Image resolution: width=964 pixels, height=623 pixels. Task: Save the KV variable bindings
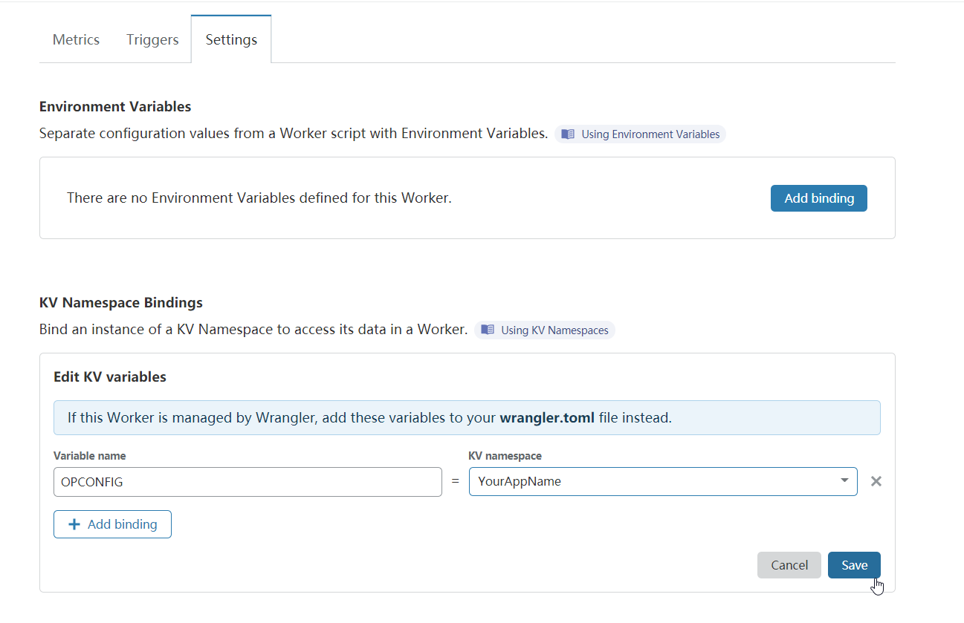(854, 565)
